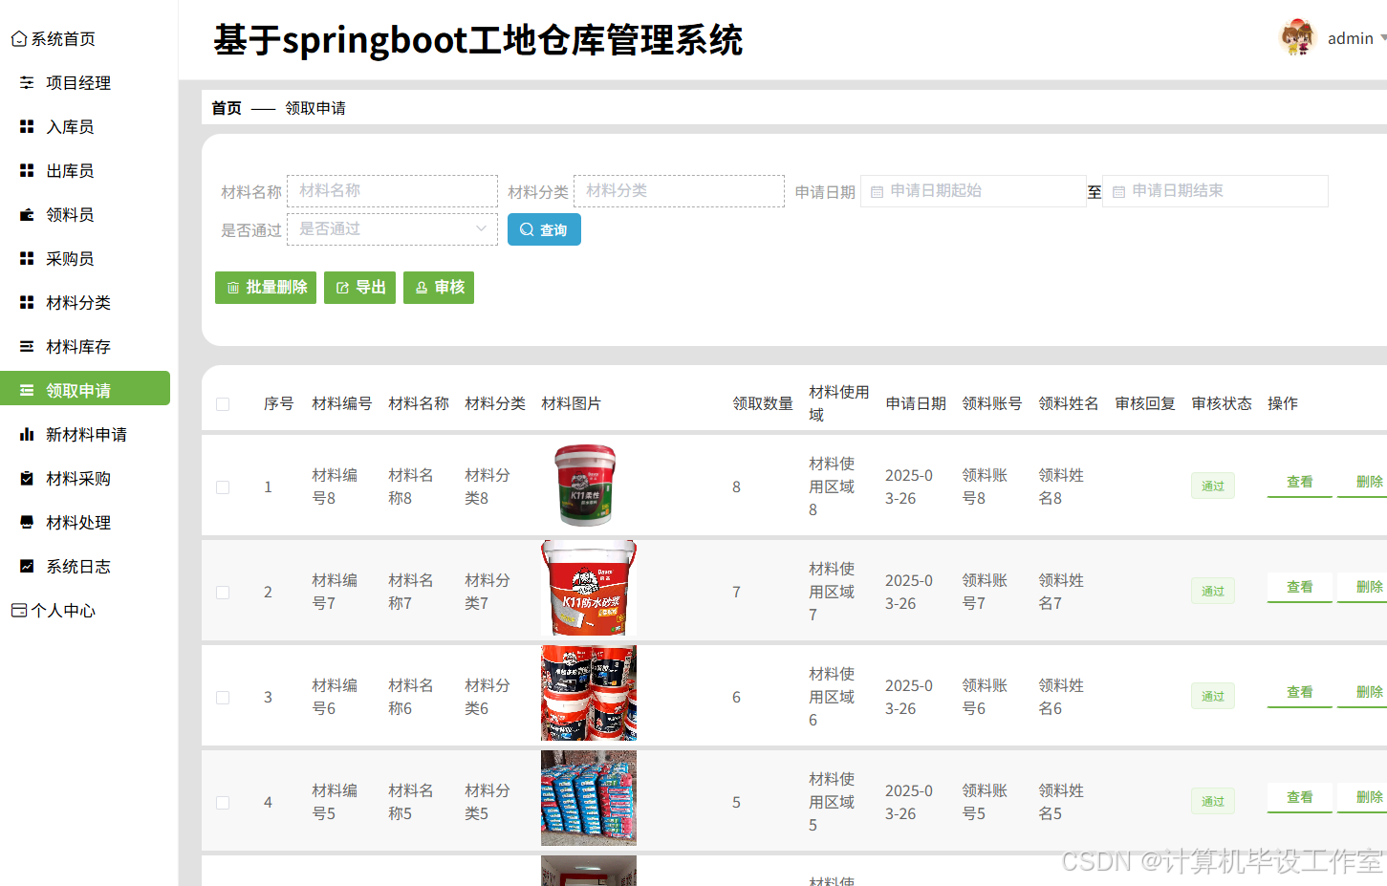Screen dimensions: 1387x886
Task: Click the 申请日期结束 date field
Action: click(x=1215, y=191)
